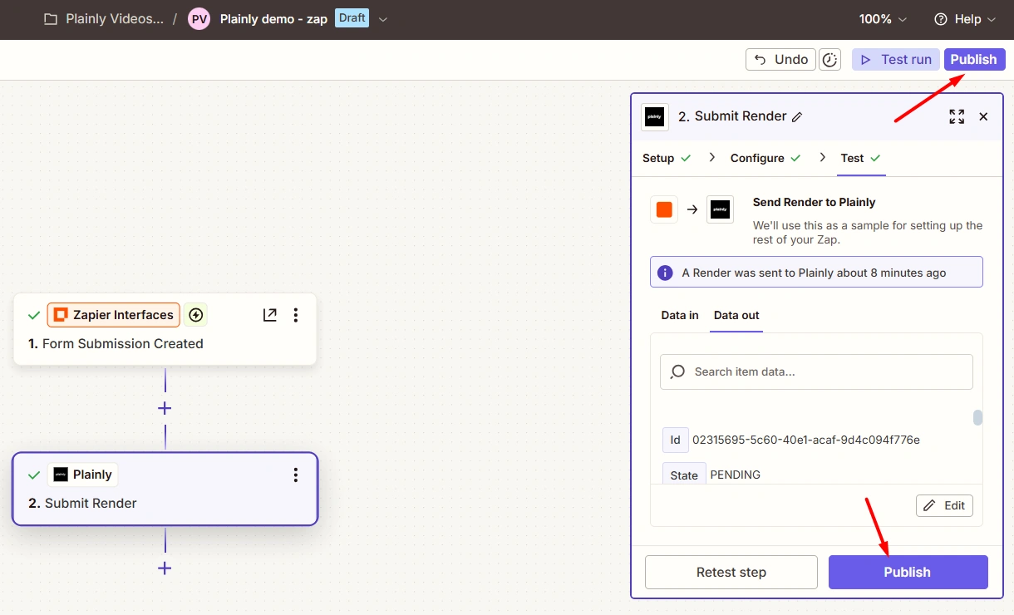
Task: Click the Zapier Interfaces app badge
Action: (114, 315)
